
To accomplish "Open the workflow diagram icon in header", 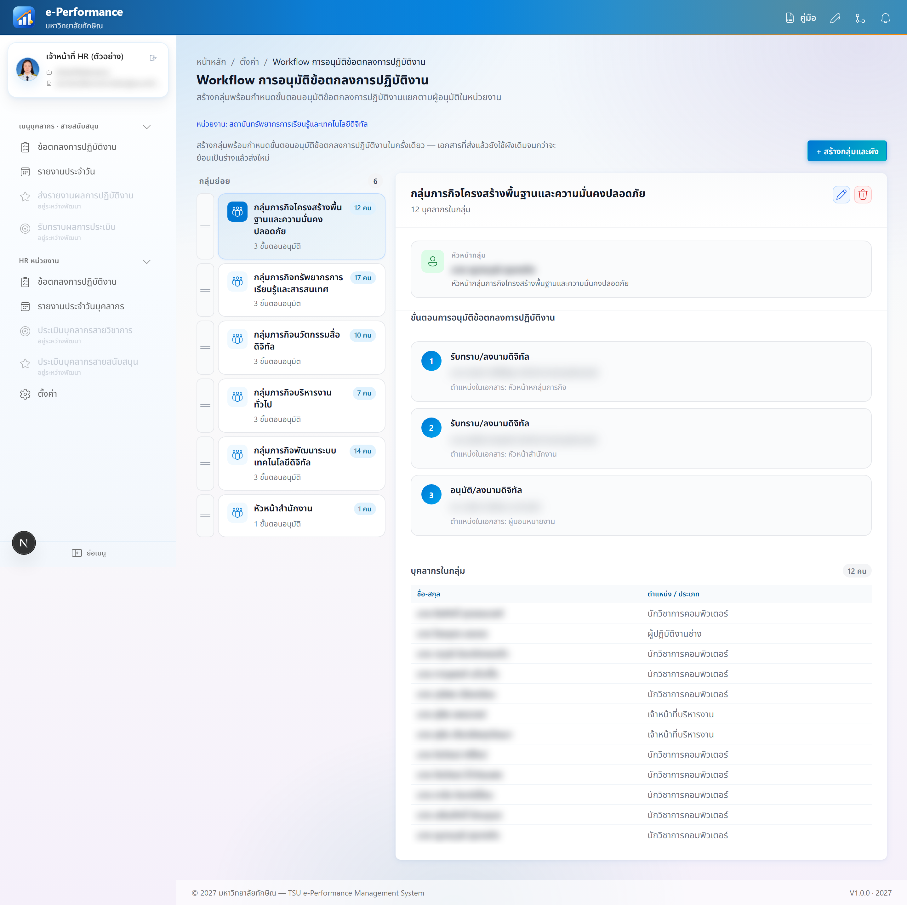I will [x=860, y=18].
